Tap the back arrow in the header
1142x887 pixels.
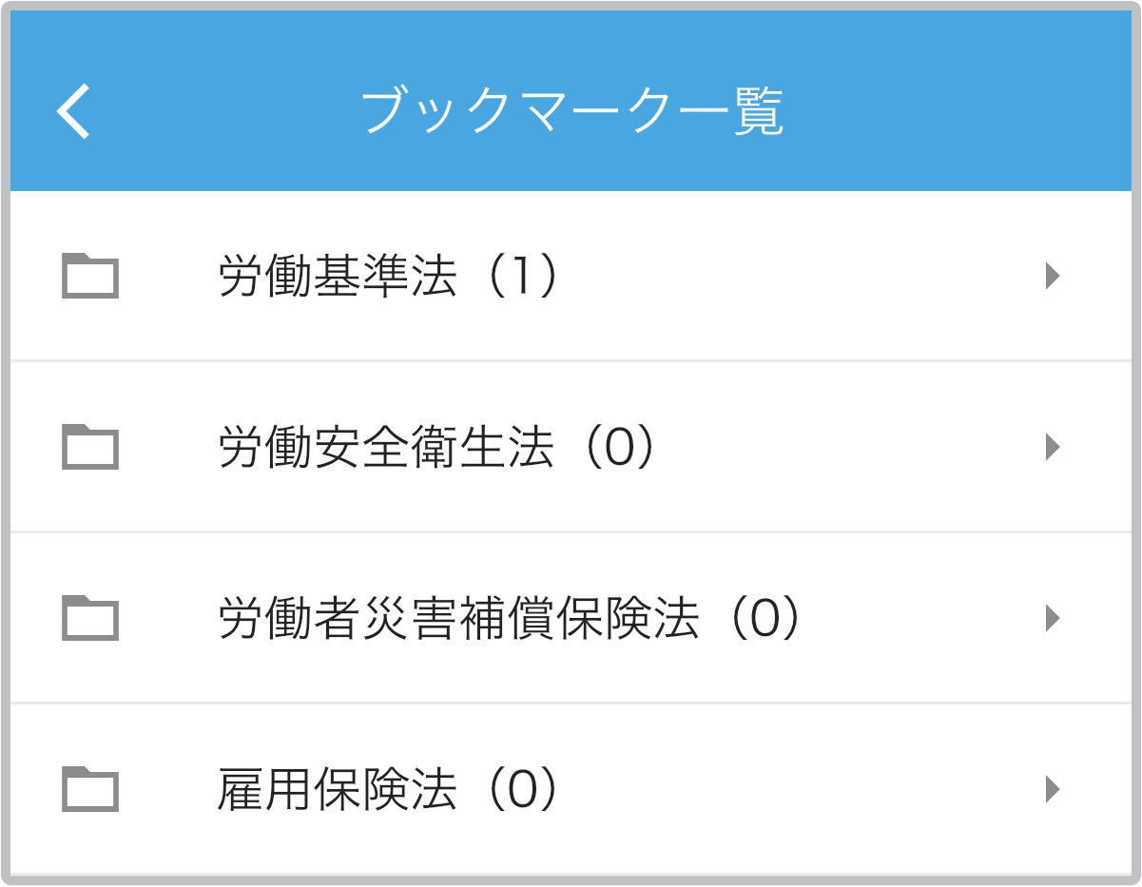tap(73, 112)
